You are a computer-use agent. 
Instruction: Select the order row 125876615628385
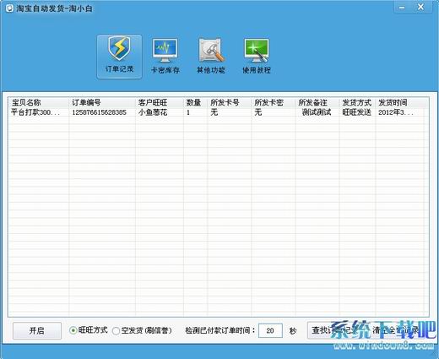pyautogui.click(x=217, y=112)
